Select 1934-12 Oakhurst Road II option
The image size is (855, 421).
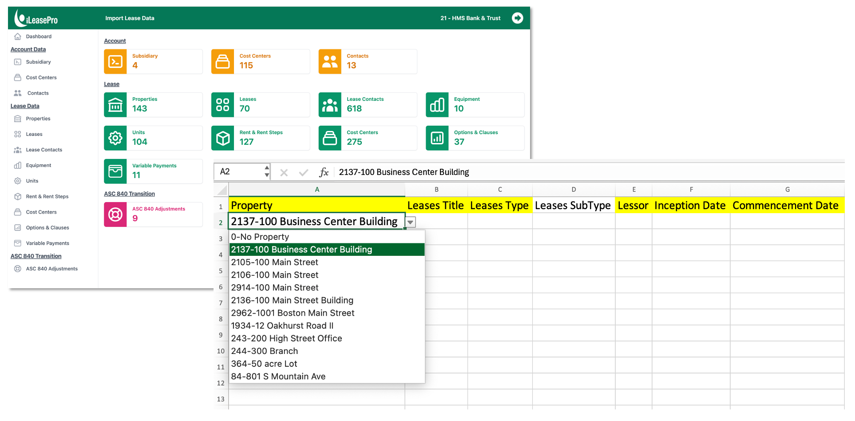pos(327,326)
